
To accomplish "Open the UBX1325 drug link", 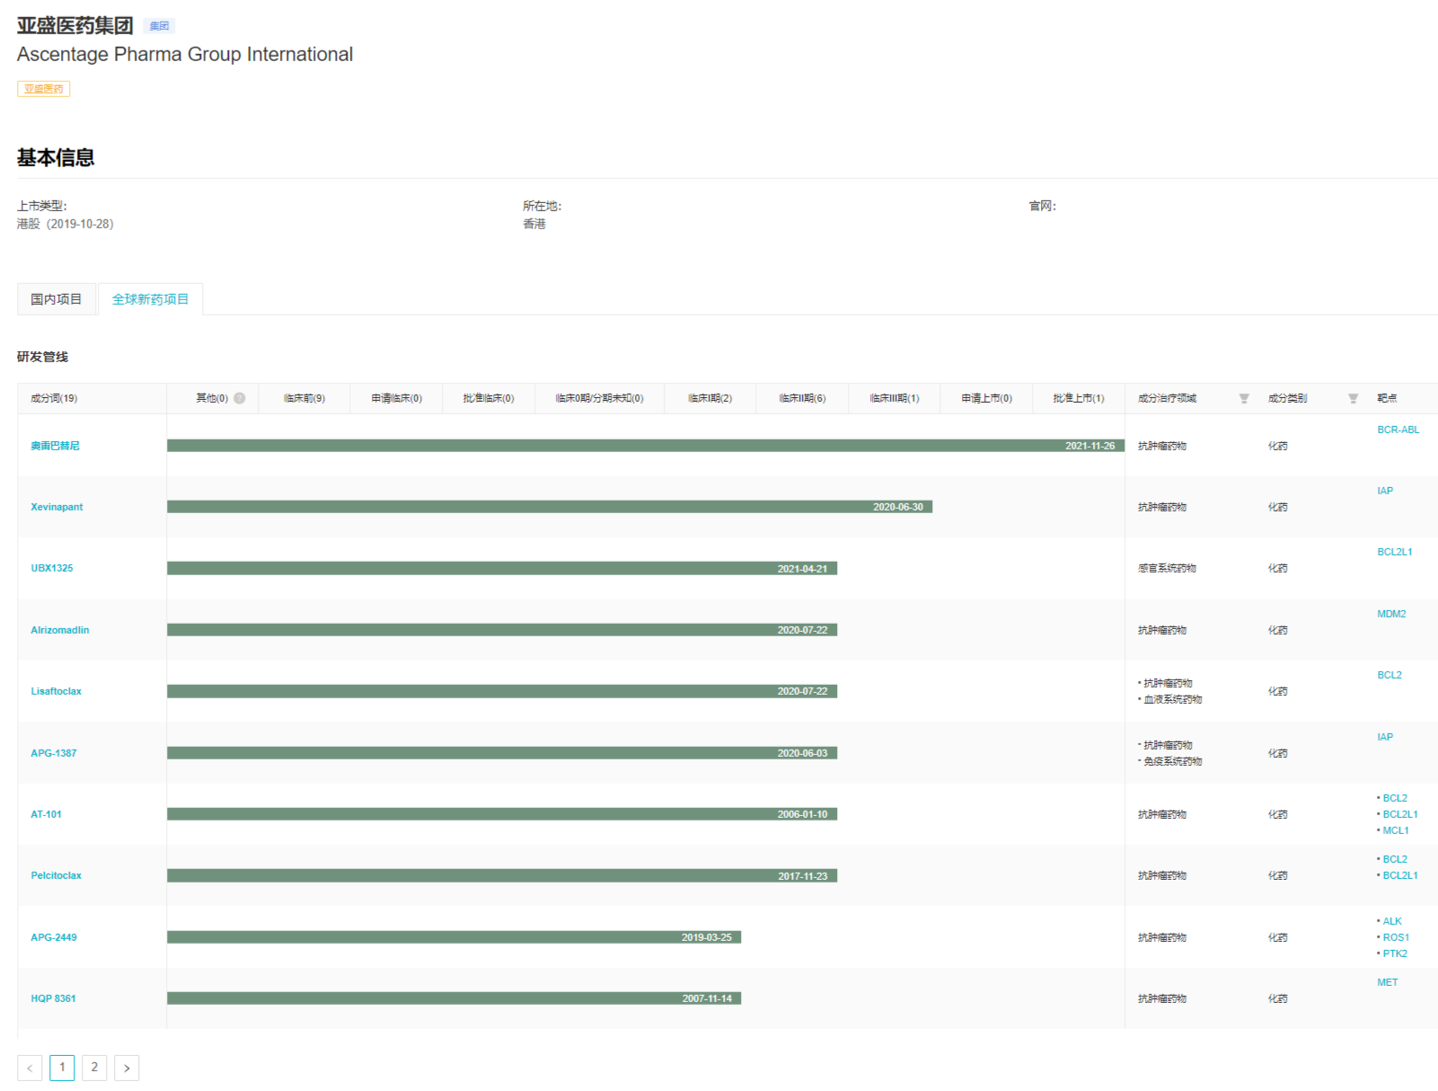I will coord(52,568).
